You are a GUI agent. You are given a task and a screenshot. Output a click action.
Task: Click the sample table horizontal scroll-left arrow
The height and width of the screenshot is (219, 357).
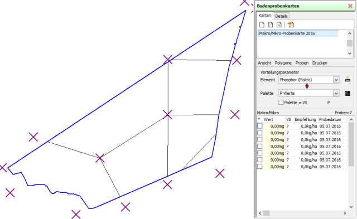pyautogui.click(x=260, y=213)
